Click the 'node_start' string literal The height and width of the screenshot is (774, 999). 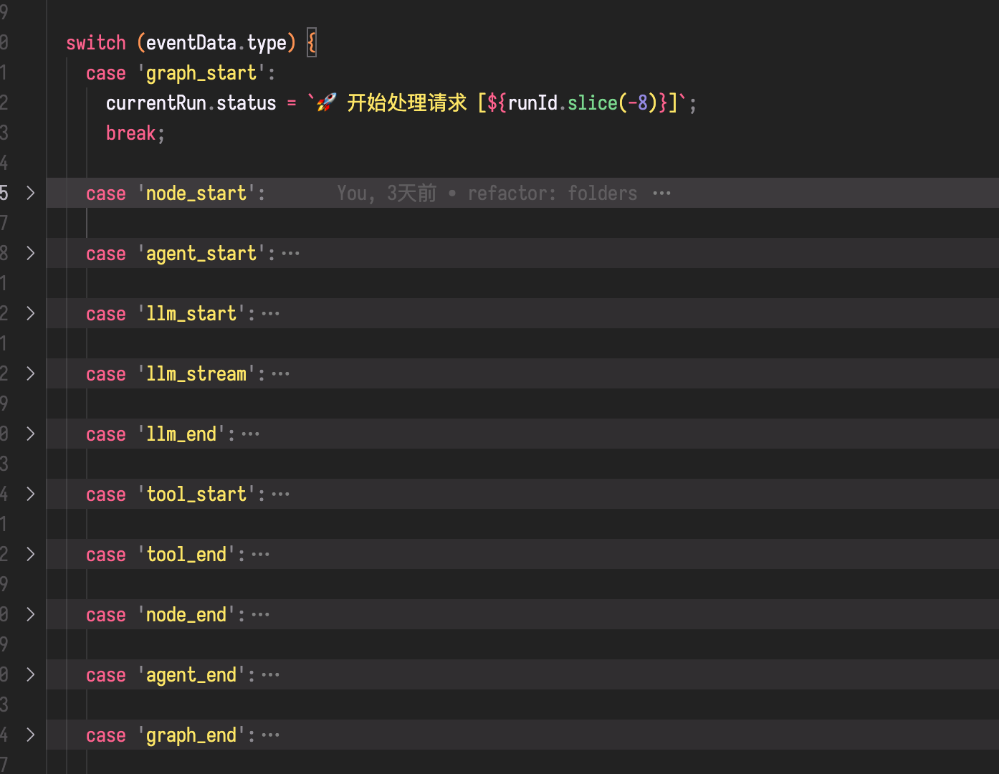click(196, 193)
